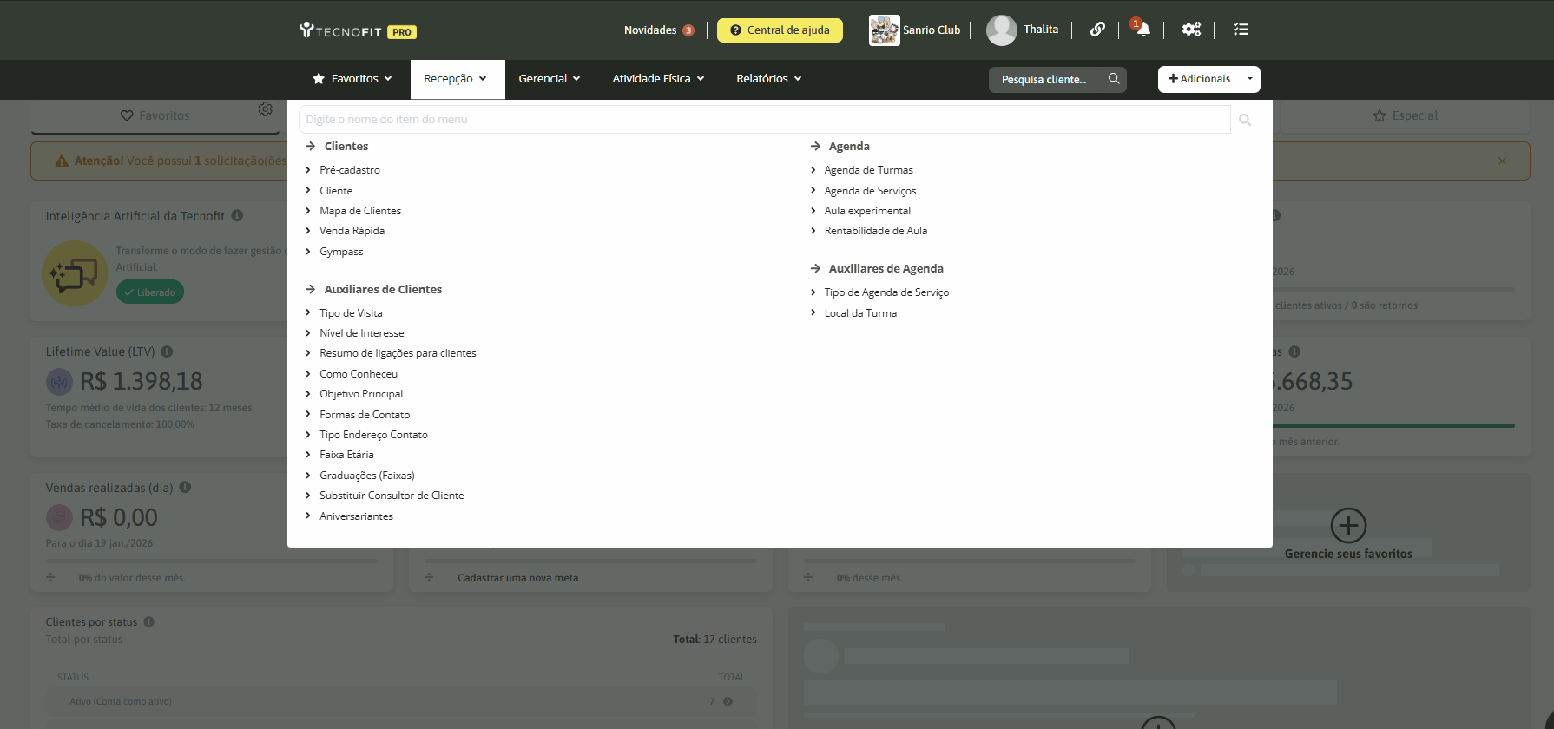1554x729 pixels.
Task: Click the plus circle above Gerencie seus favoritos
Action: click(1348, 525)
